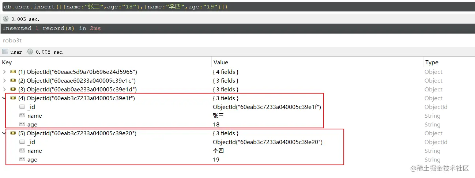This screenshot has width=475, height=178.
Task: Expand document (3) ObjectId row chevron
Action: tap(4, 90)
